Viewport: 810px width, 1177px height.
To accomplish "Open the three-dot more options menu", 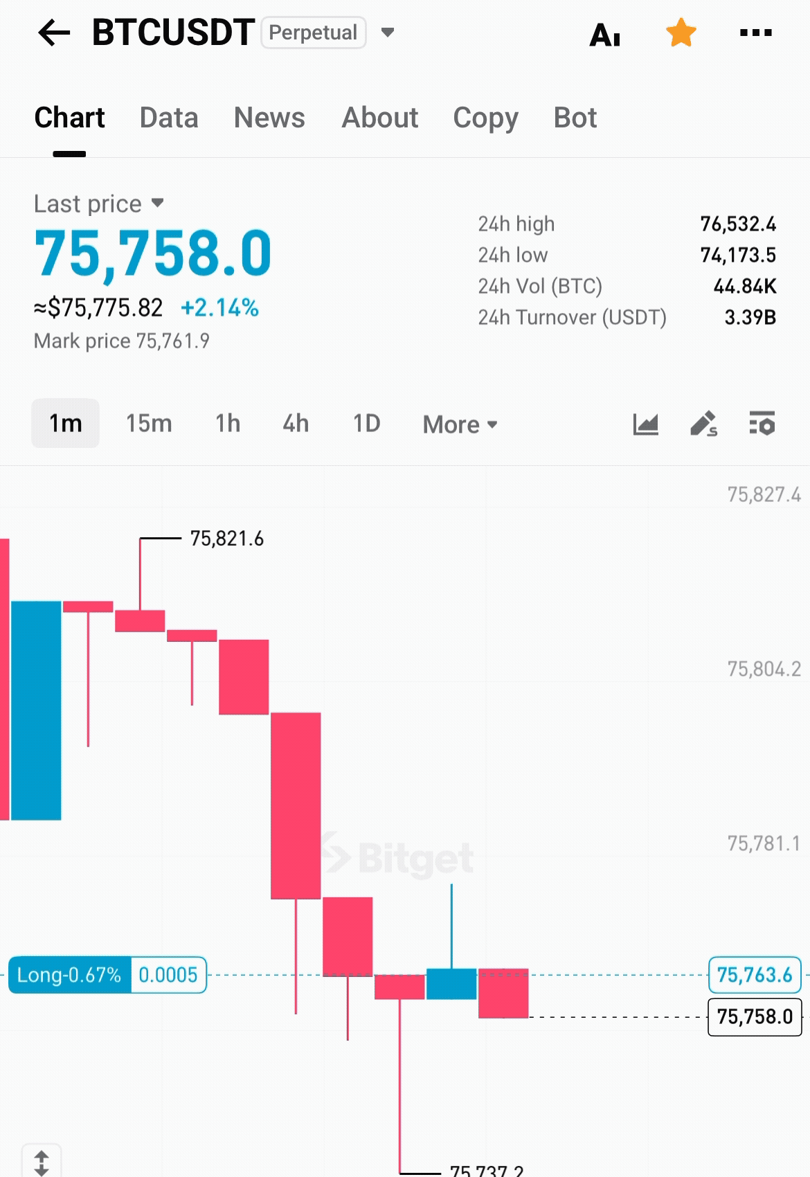I will coord(756,33).
